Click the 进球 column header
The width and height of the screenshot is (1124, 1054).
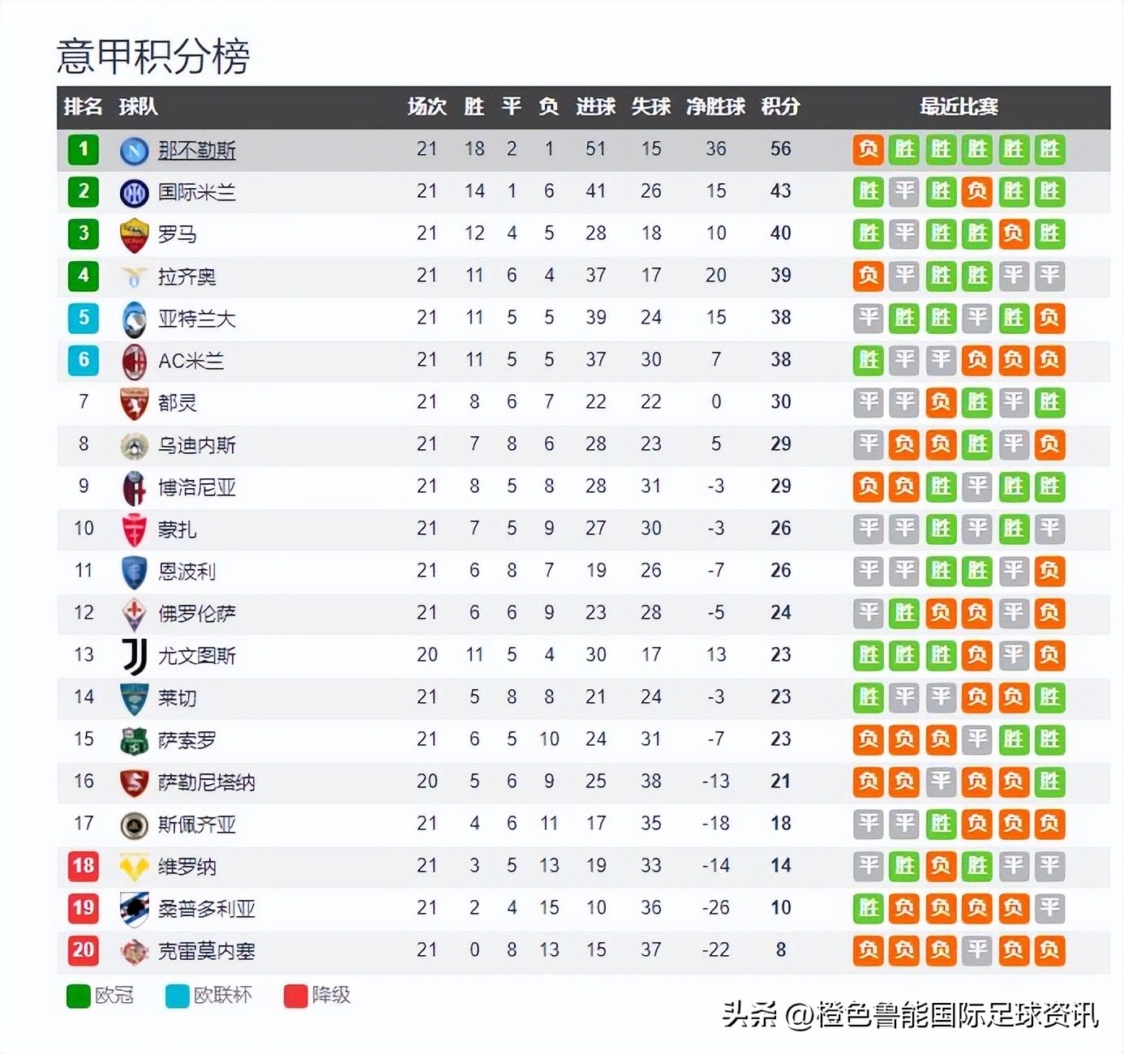tap(595, 106)
